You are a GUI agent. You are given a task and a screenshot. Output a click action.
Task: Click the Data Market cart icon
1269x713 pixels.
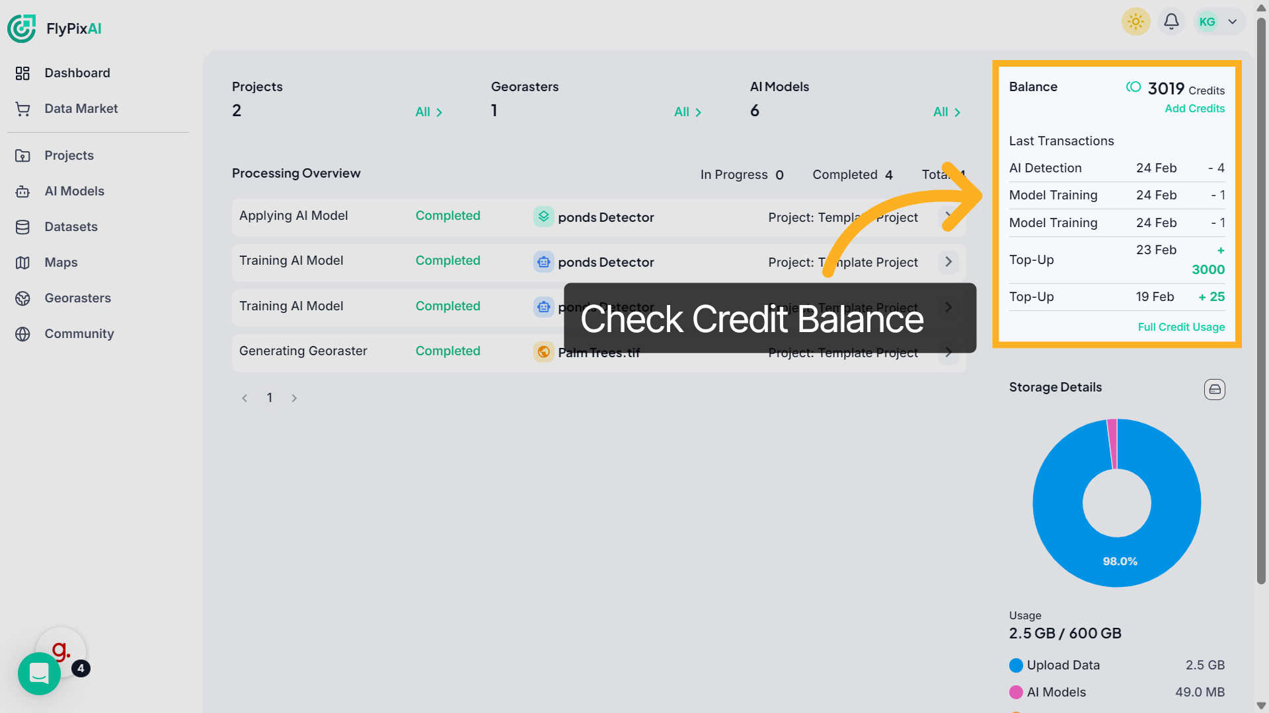22,109
